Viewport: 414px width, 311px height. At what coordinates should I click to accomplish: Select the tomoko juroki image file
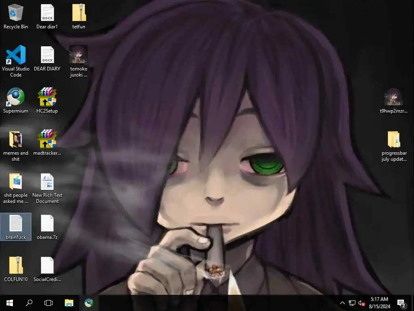pyautogui.click(x=79, y=61)
